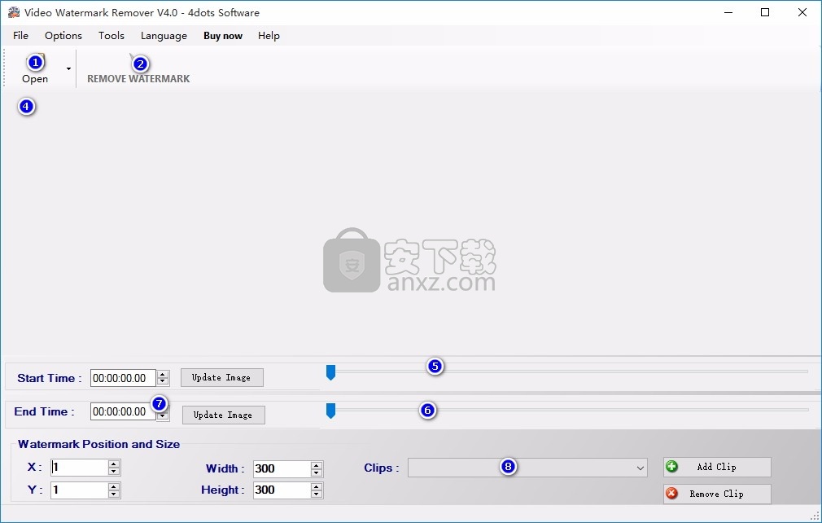Click the red X Remove Clip icon
Viewport: 822px width, 523px height.
[x=671, y=494]
